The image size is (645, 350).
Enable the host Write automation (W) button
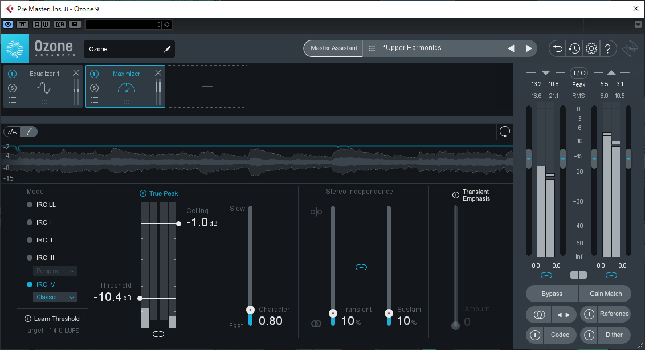[45, 25]
